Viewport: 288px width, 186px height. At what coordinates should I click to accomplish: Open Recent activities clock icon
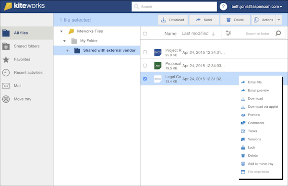(x=6, y=73)
